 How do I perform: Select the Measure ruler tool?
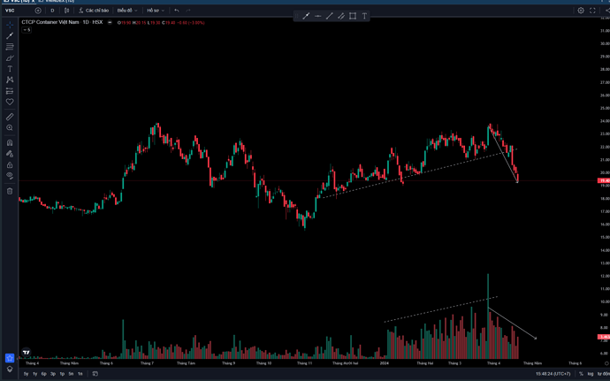pyautogui.click(x=10, y=117)
